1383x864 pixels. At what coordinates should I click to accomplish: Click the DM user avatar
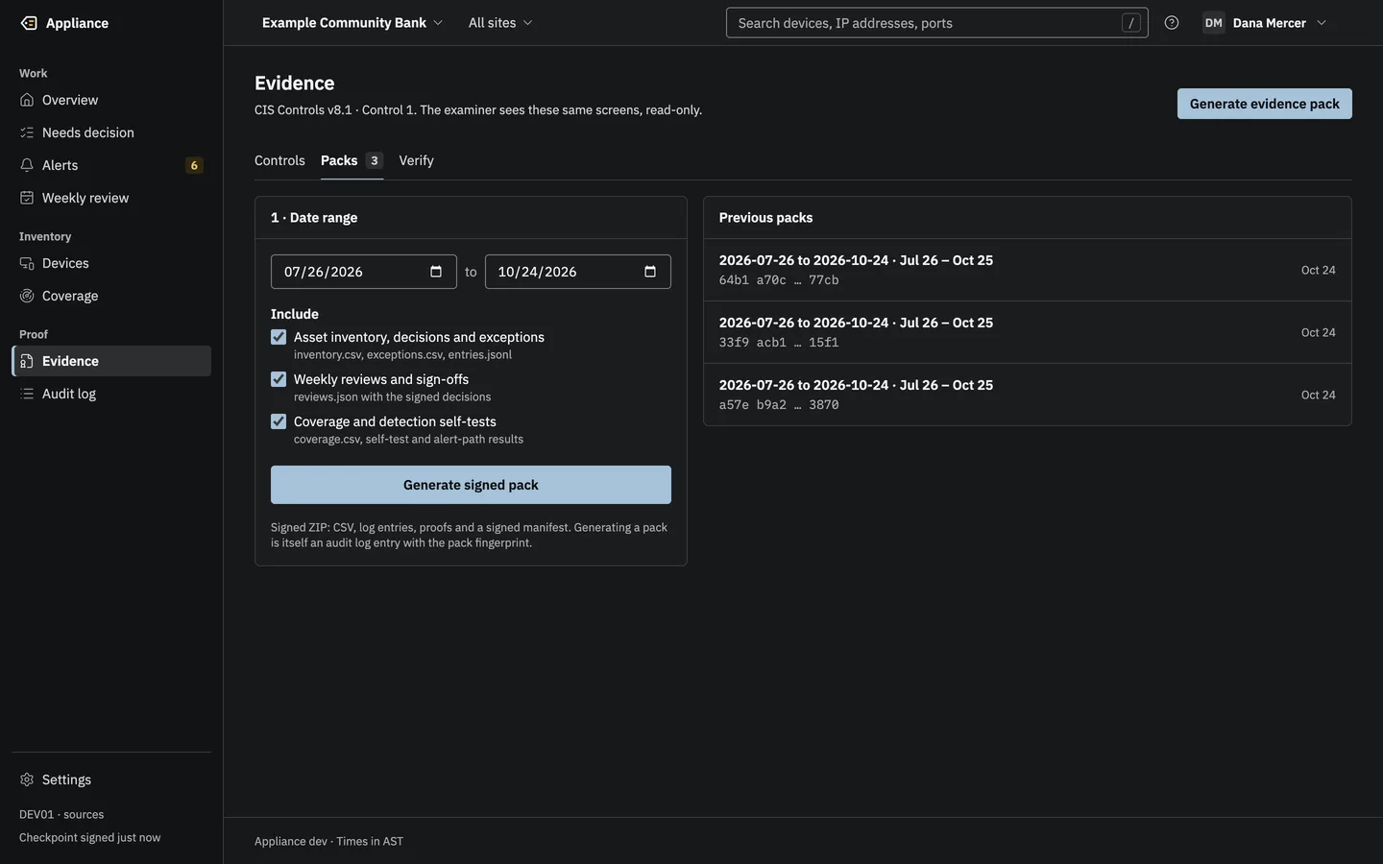tap(1214, 23)
